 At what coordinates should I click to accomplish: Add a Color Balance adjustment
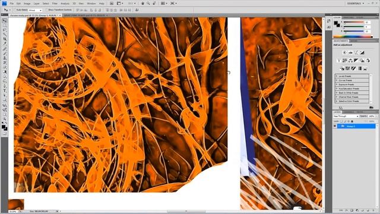click(350, 61)
